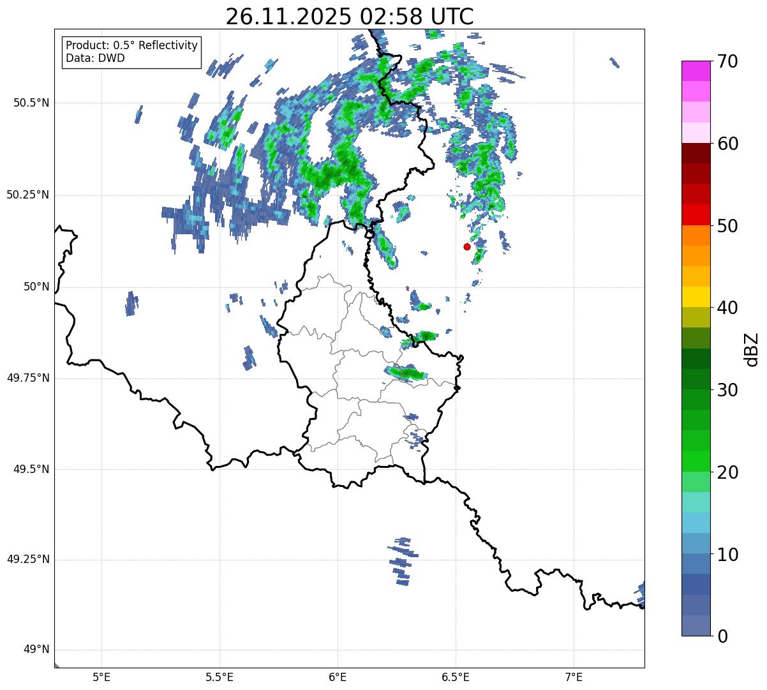Click the 49.25°N latitude label
767x690 pixels.
point(27,560)
